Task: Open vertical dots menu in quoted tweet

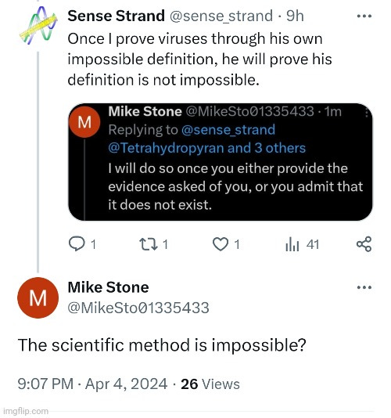Action: (367, 113)
